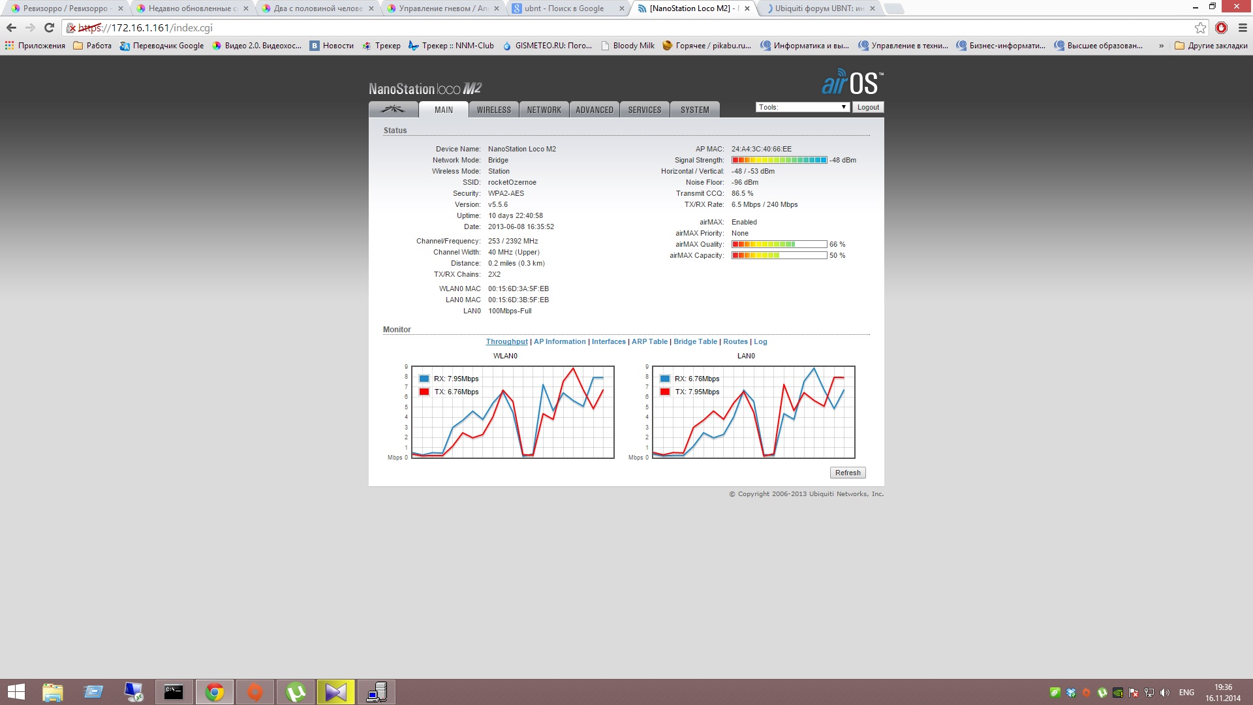Click the bookmark star icon

(x=1200, y=27)
